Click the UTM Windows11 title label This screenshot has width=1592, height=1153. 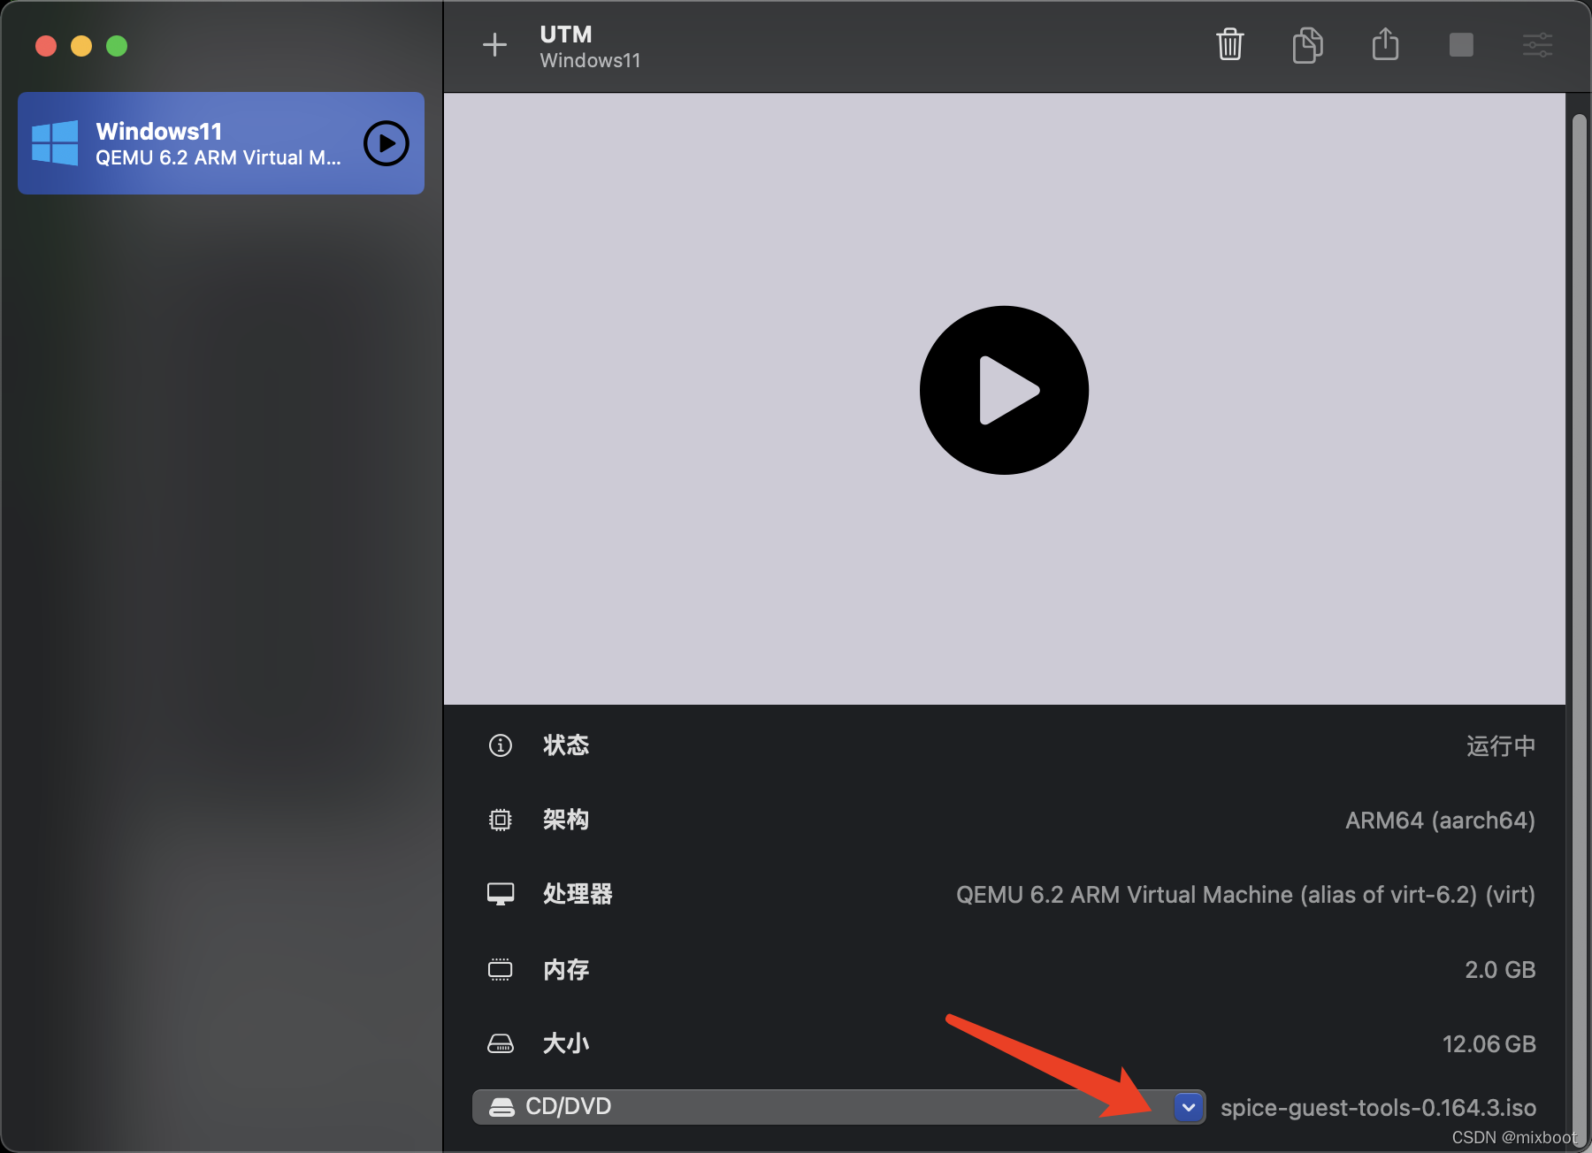tap(588, 46)
